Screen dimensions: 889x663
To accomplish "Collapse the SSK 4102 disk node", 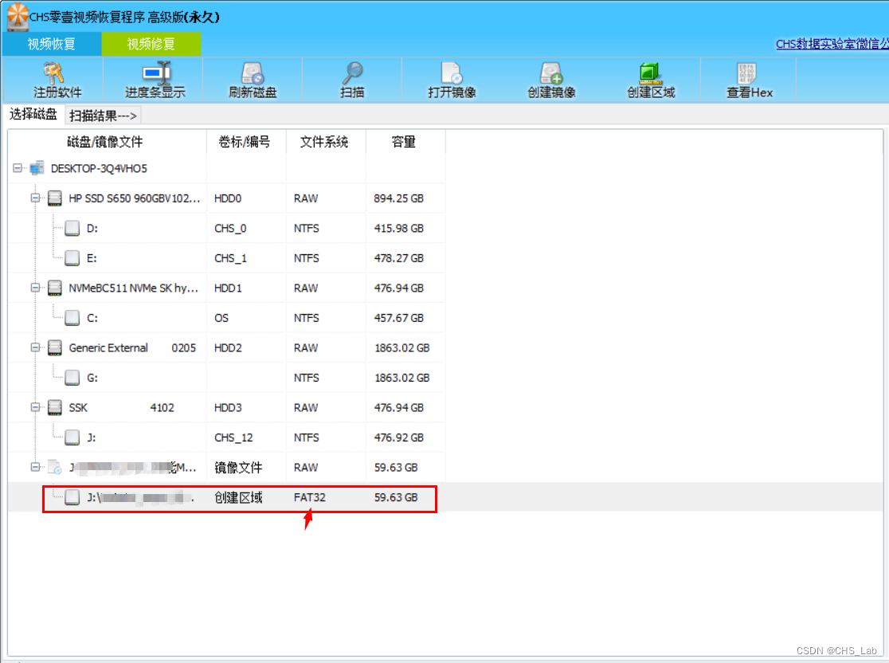I will click(35, 407).
